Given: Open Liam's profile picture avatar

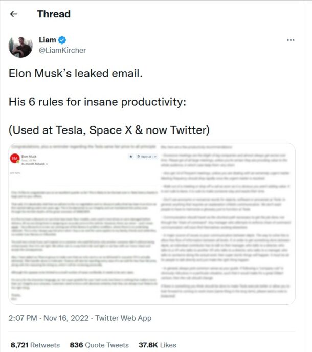Looking at the screenshot, I should click(x=20, y=46).
